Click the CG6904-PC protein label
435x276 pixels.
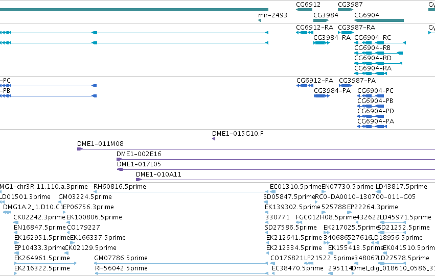click(x=375, y=91)
